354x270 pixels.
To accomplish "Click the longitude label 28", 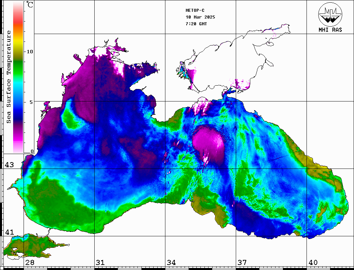I will point(30,263).
